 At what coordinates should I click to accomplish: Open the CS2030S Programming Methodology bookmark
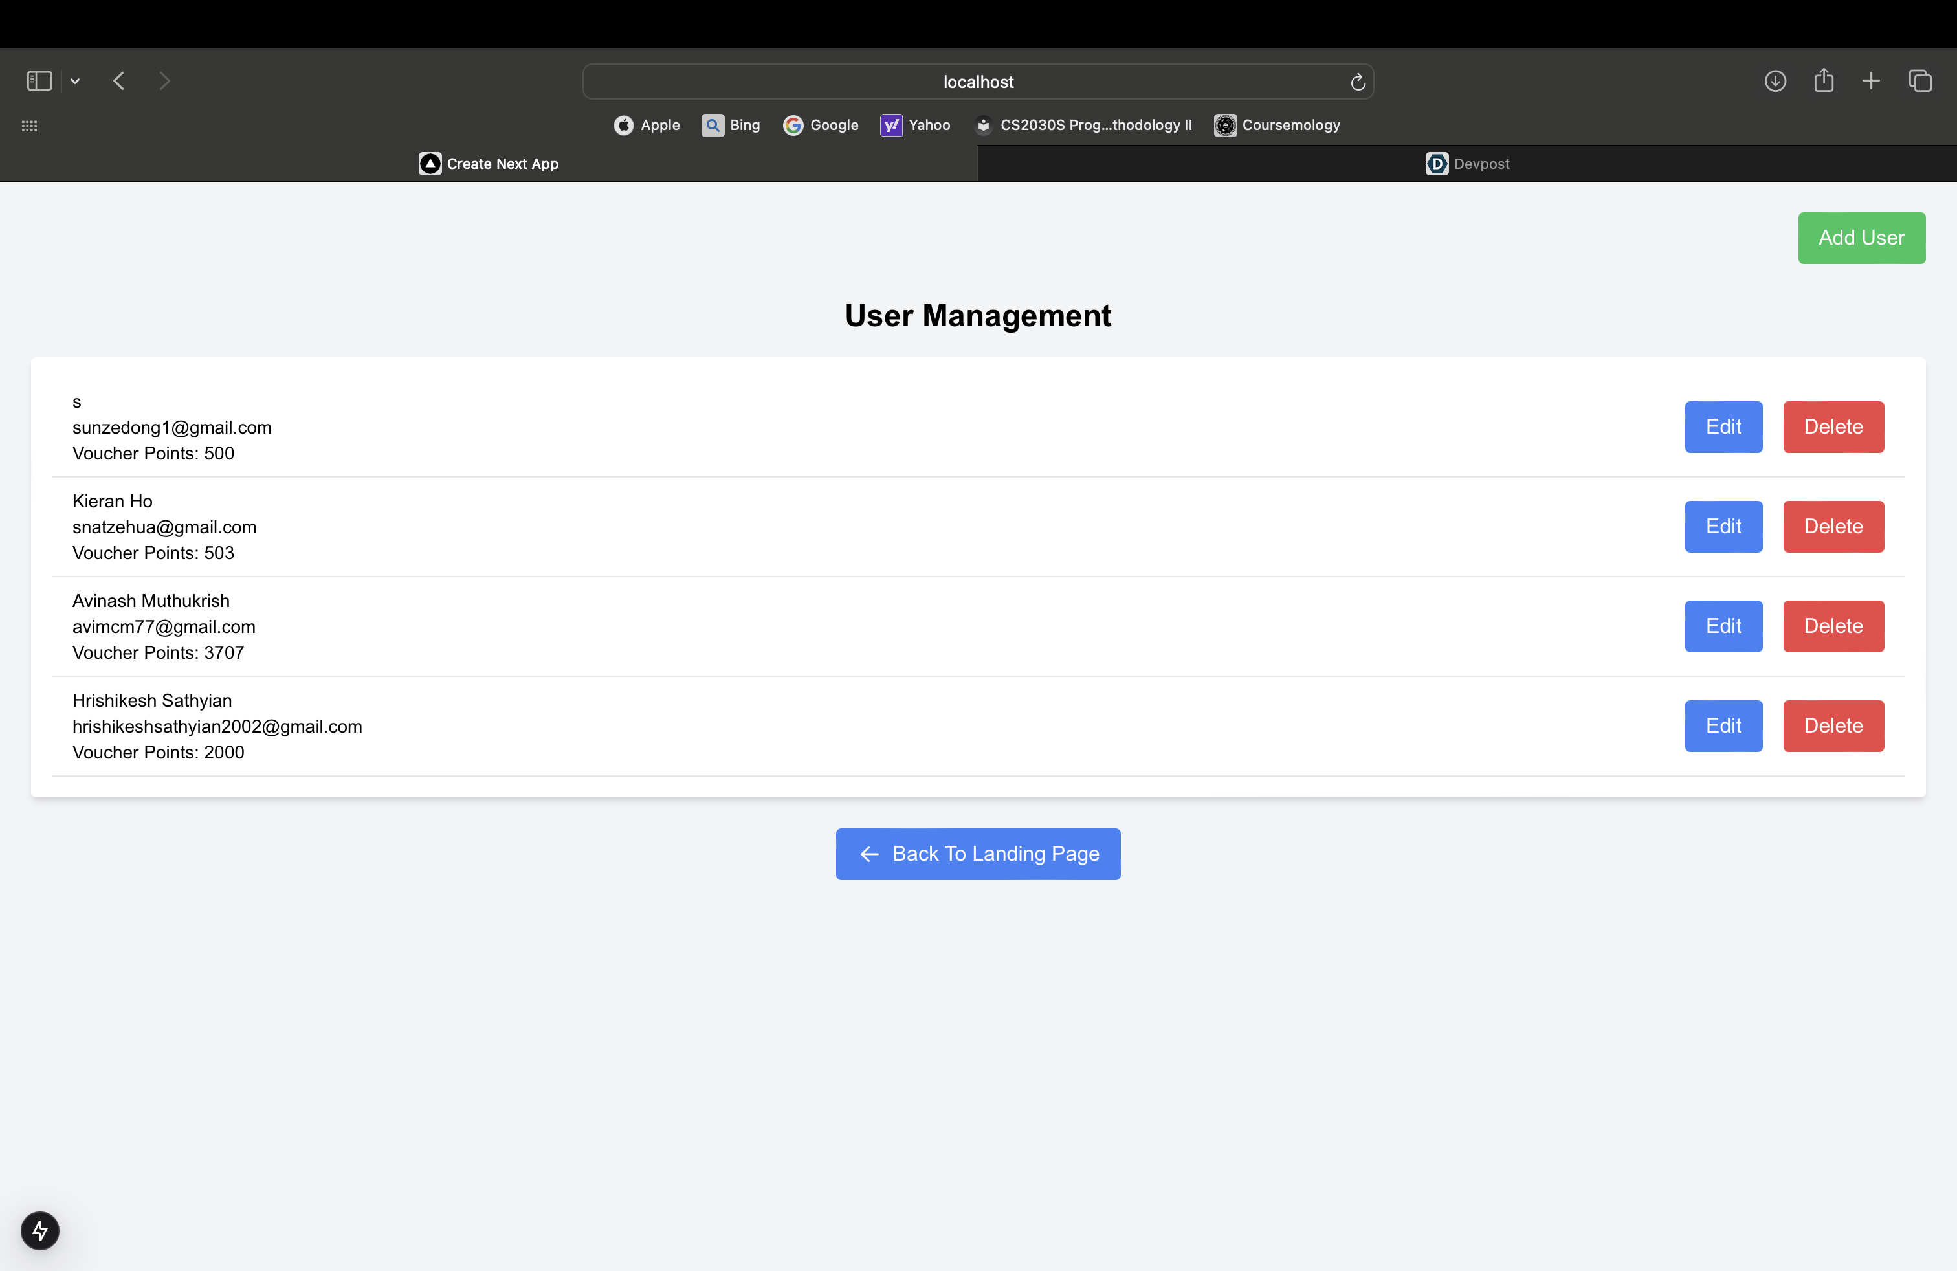pos(1083,125)
